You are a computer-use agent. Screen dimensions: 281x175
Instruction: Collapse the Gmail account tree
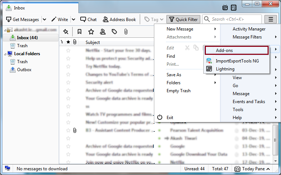pyautogui.click(x=5, y=30)
